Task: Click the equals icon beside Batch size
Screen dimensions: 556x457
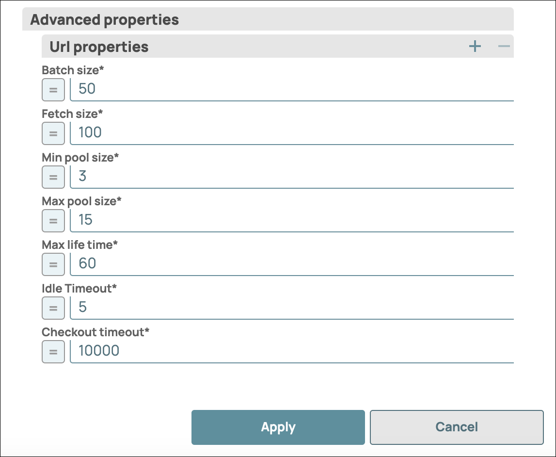Action: [53, 90]
